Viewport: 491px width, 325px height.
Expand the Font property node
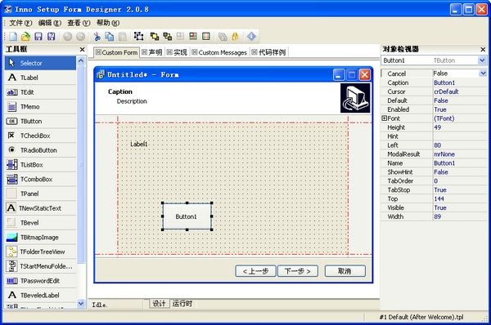[x=385, y=118]
